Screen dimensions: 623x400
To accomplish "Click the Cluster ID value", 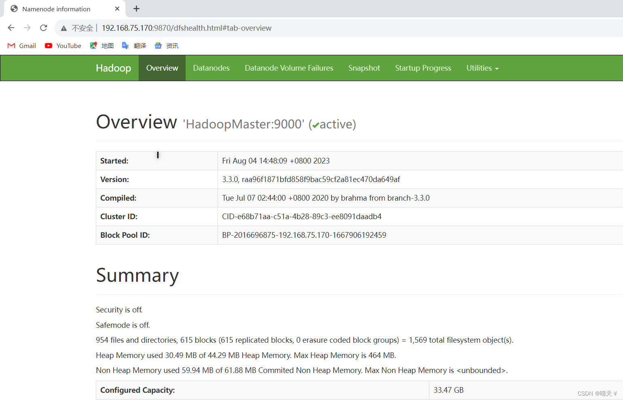I will [x=302, y=217].
